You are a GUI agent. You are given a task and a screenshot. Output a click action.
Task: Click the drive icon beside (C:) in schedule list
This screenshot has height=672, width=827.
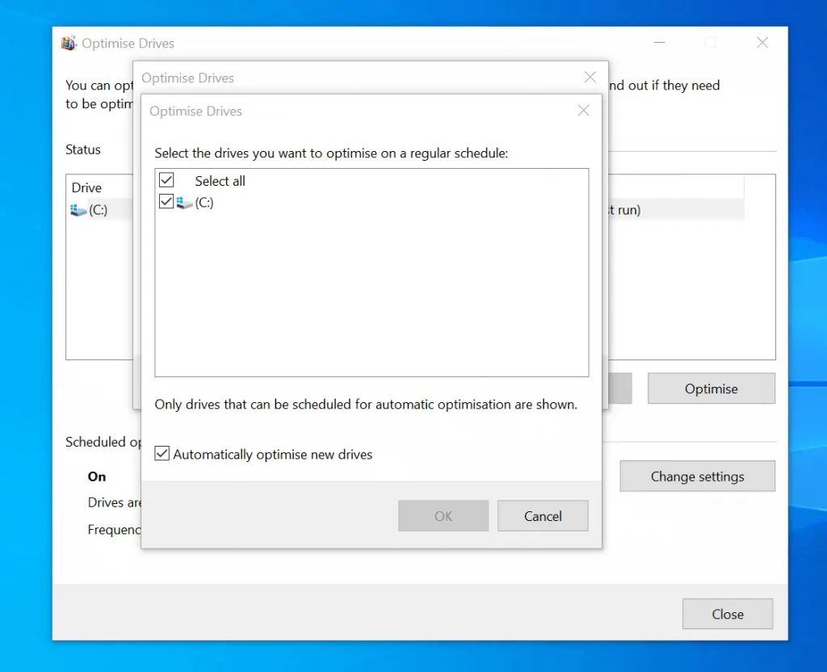[184, 202]
